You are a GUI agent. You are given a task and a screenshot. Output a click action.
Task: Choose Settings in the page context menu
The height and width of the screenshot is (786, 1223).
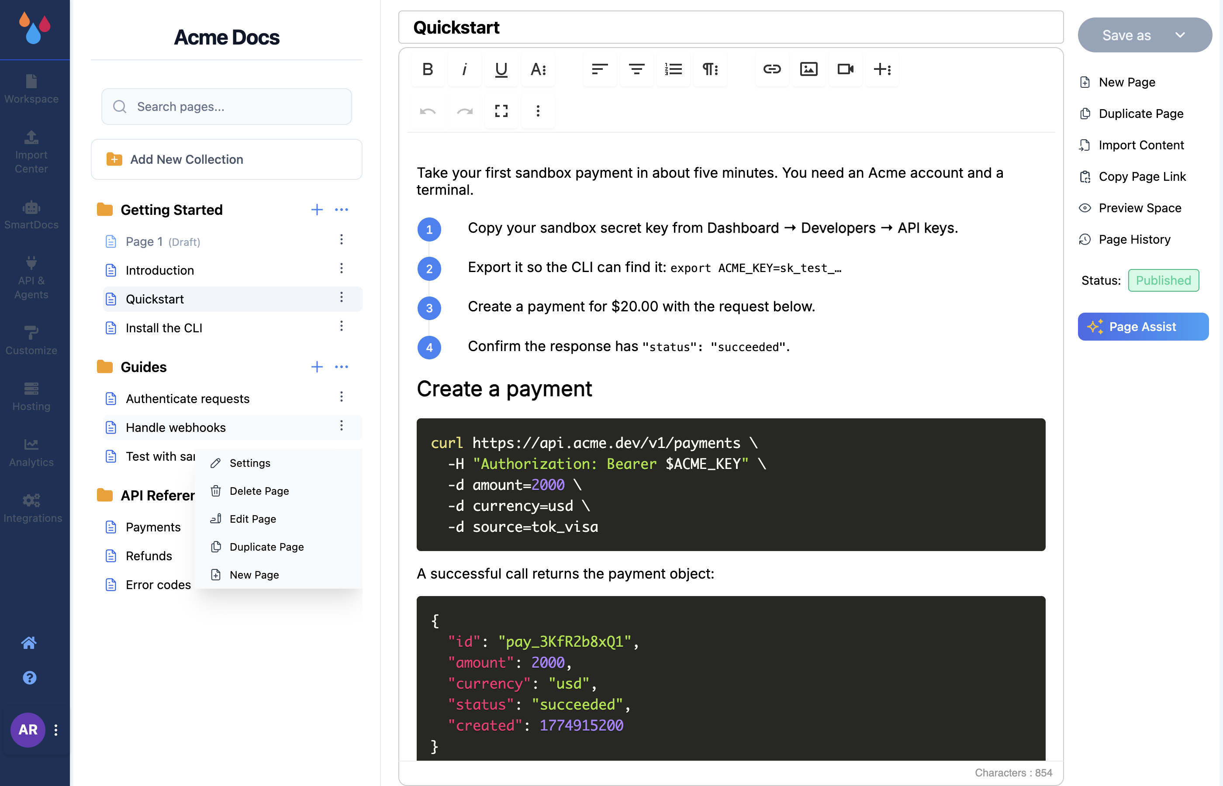click(x=278, y=463)
